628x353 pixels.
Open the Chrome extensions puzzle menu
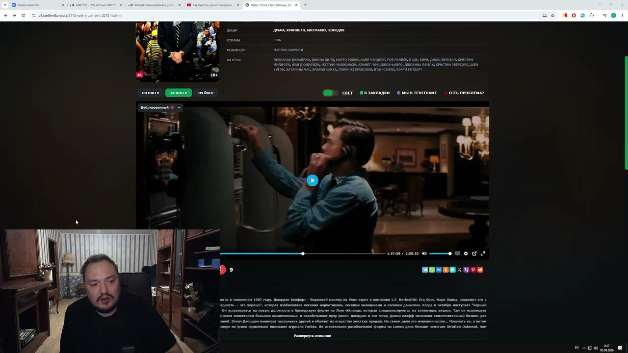pyautogui.click(x=591, y=15)
